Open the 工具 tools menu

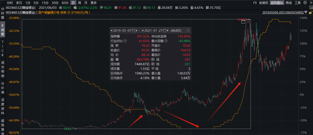298,3
